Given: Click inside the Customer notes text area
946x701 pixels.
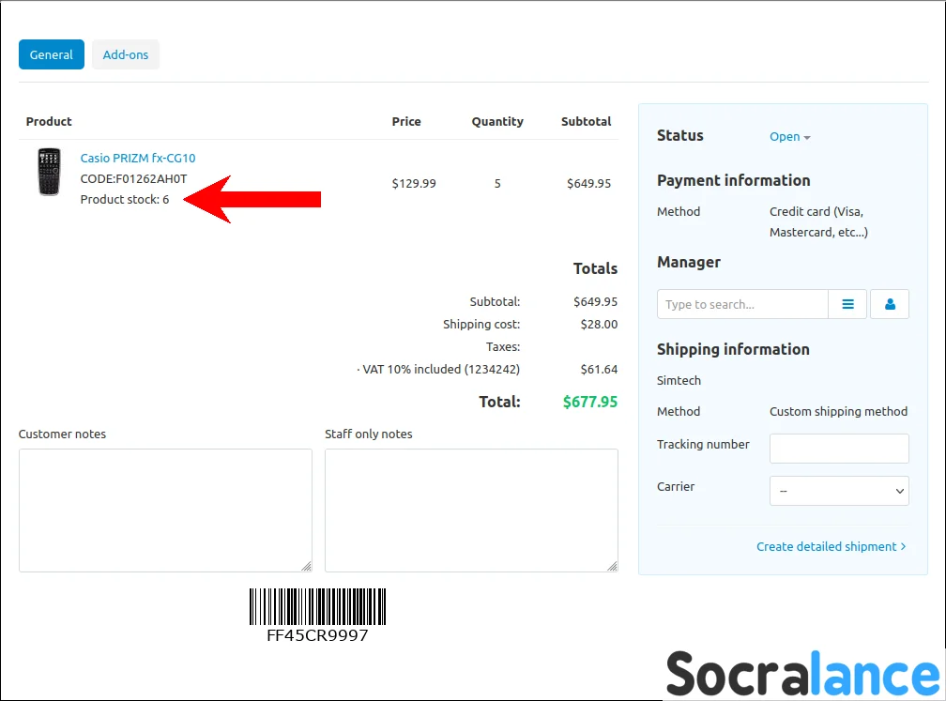Looking at the screenshot, I should 165,510.
